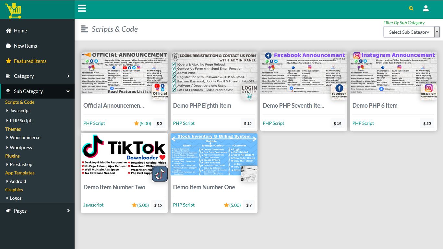Click the $ 35 price button
Screen dimensions: 443x249
coord(427,124)
